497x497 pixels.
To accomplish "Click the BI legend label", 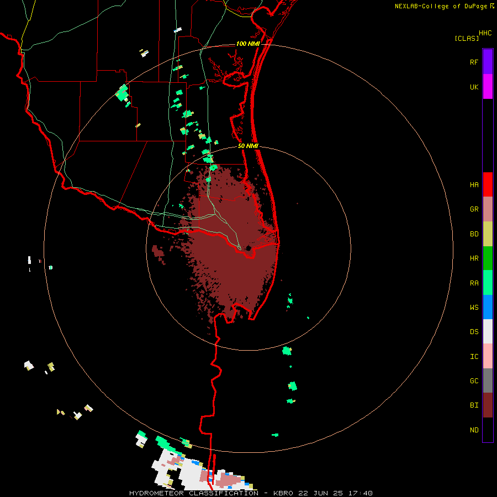I will click(x=474, y=405).
